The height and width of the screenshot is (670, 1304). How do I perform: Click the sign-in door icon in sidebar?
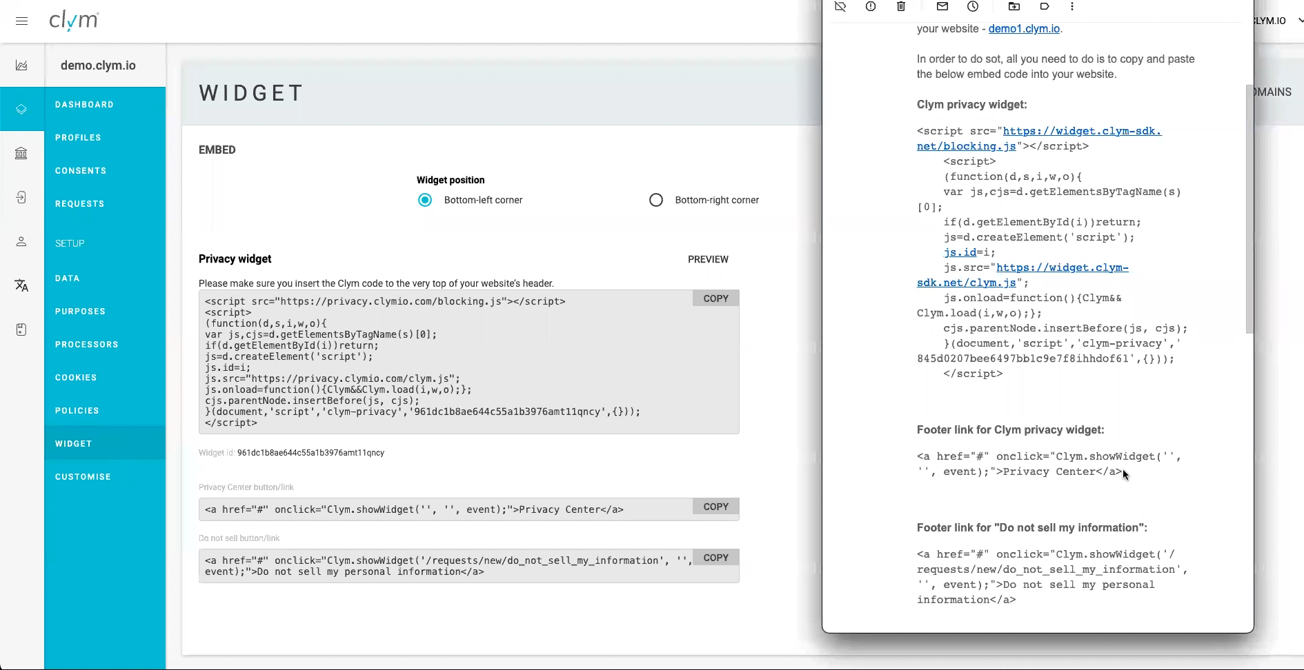(21, 197)
